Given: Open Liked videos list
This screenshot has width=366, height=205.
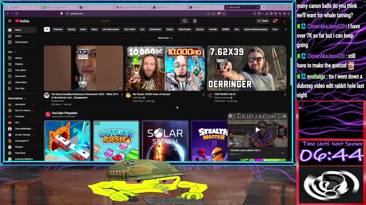Looking at the screenshot, I should tap(22, 82).
